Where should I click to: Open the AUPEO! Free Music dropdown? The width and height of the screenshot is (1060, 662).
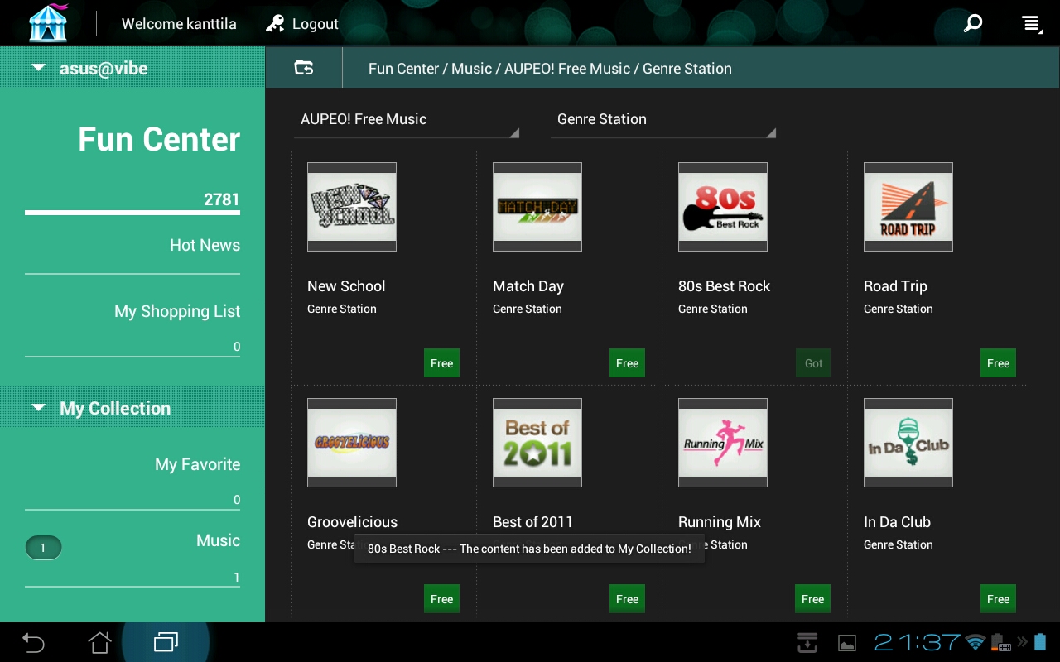click(x=407, y=120)
